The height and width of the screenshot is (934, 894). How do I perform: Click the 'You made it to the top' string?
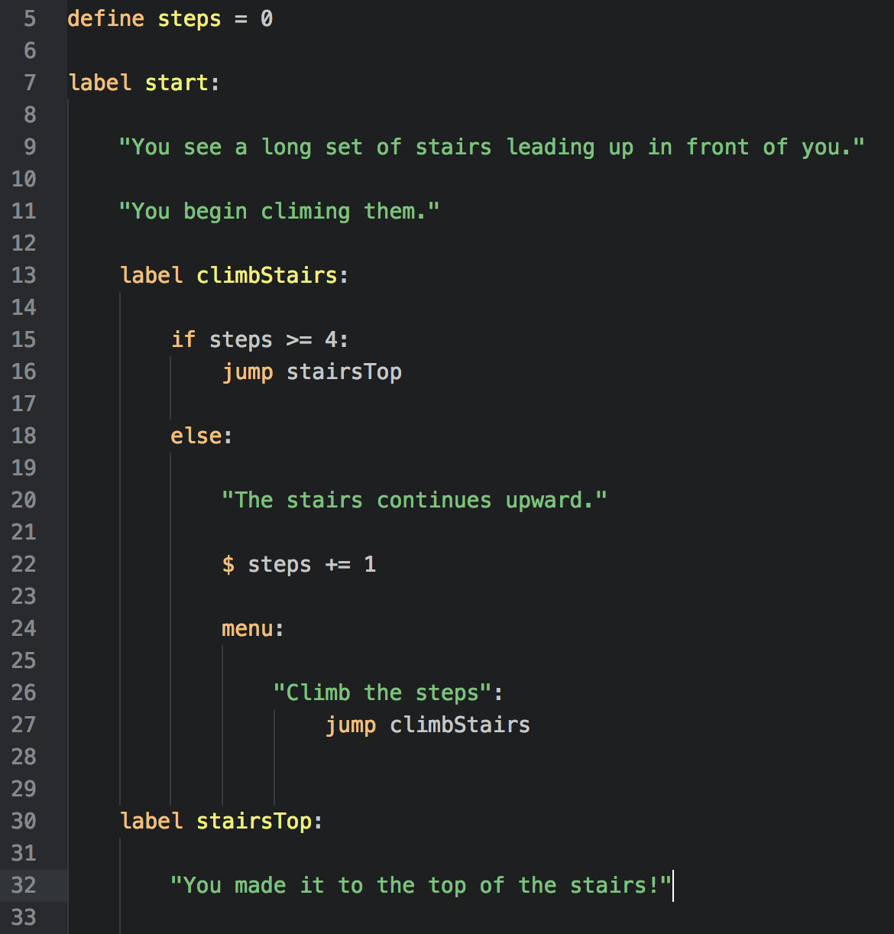coord(420,885)
